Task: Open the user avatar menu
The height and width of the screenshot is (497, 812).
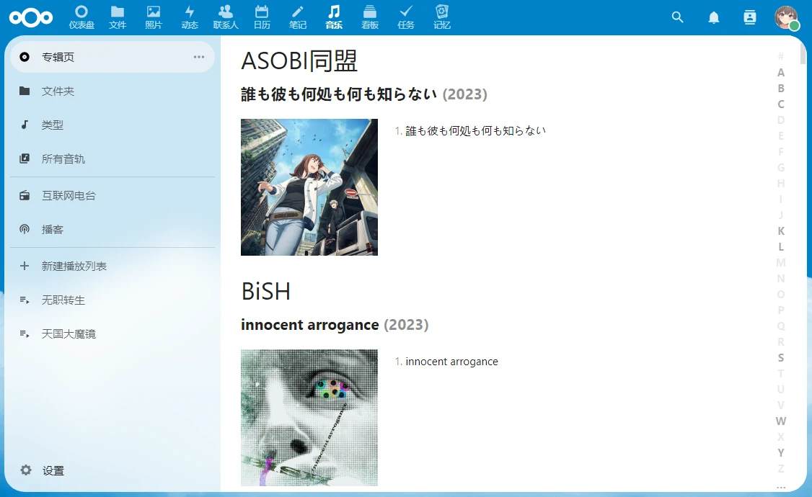Action: point(785,17)
